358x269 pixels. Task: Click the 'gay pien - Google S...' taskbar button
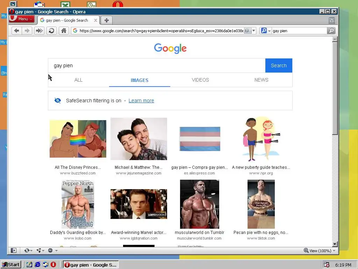(x=91, y=265)
